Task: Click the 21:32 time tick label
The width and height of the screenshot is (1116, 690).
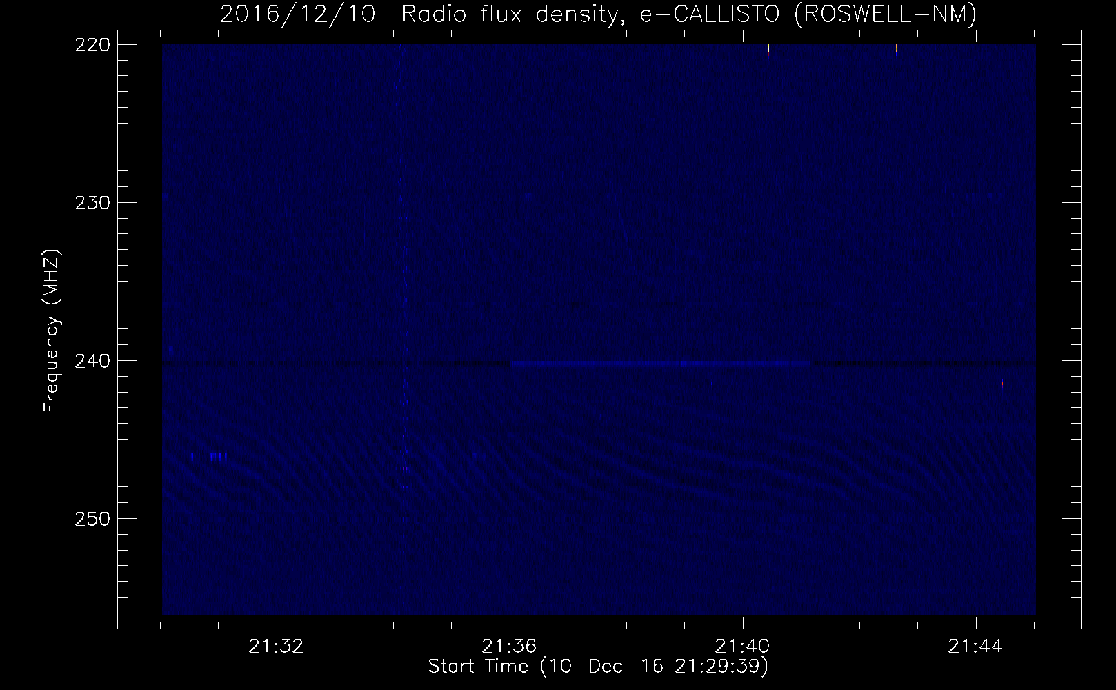Action: pyautogui.click(x=277, y=647)
